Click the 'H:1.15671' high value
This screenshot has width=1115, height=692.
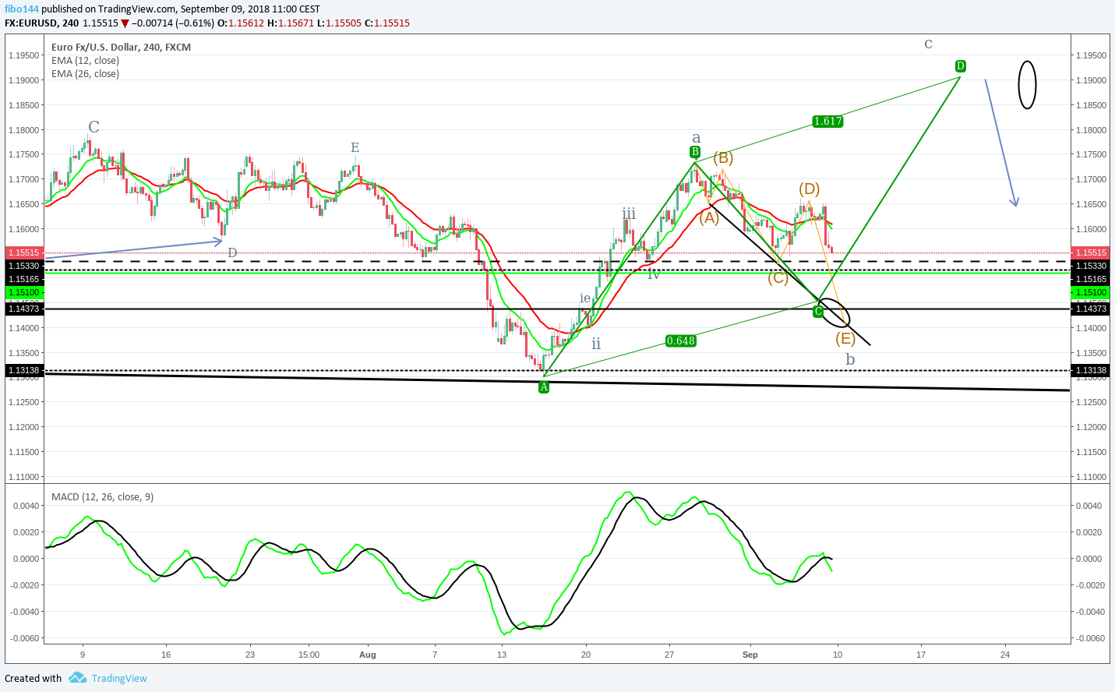[291, 23]
